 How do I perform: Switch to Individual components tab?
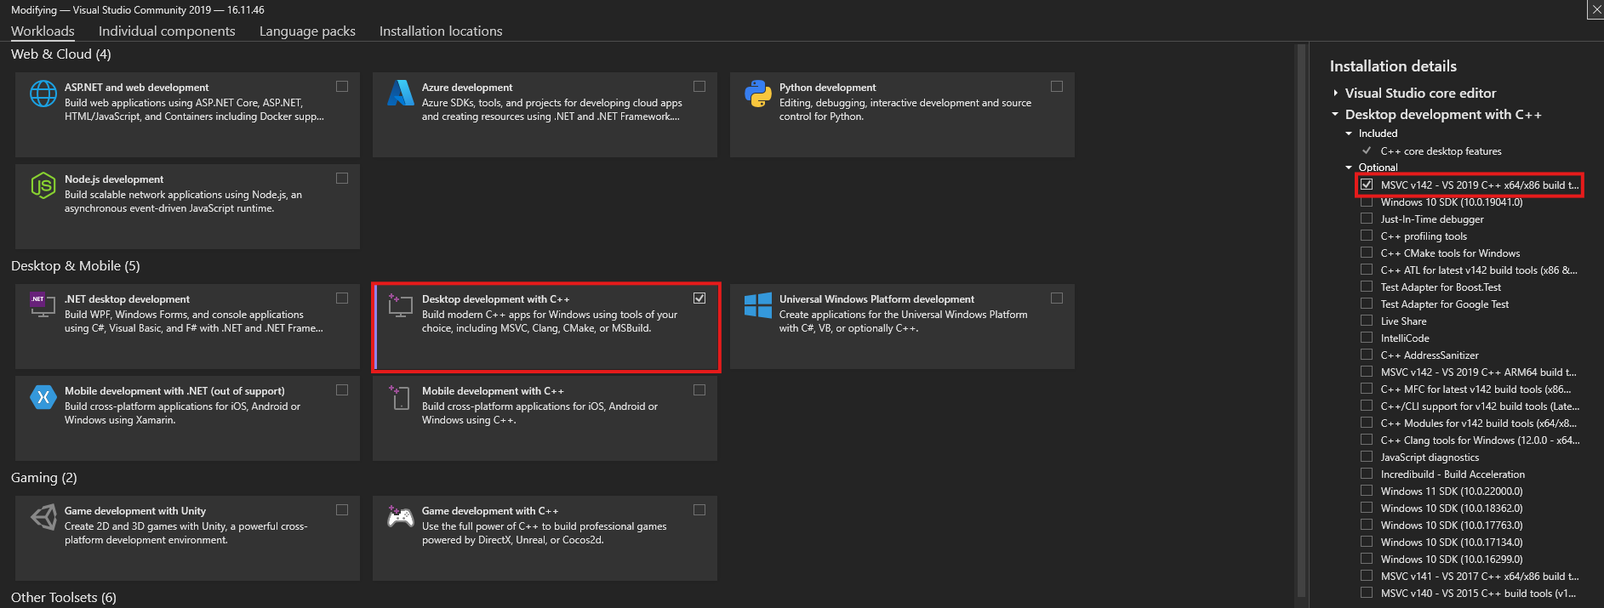click(167, 31)
